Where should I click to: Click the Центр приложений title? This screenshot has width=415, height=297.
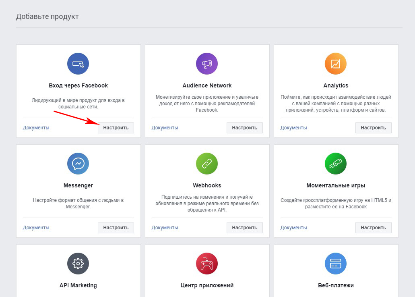[207, 285]
